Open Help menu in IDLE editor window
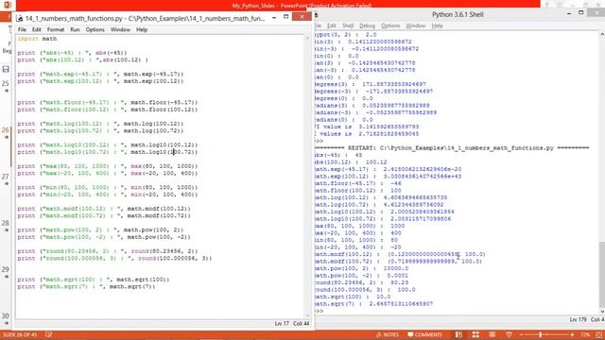This screenshot has width=605, height=340. (x=142, y=29)
